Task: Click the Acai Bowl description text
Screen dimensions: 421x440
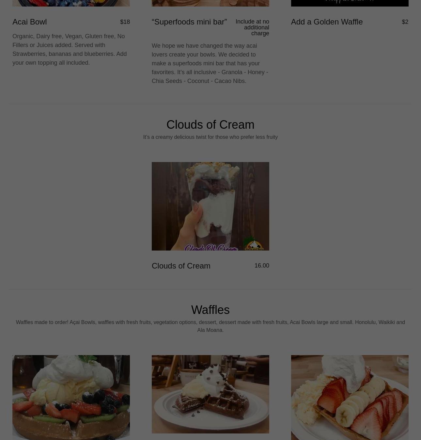Action: tap(70, 49)
